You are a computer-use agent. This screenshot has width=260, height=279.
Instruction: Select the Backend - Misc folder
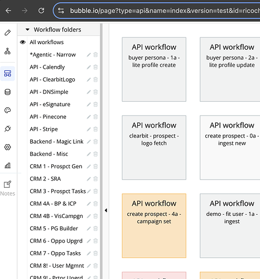(x=49, y=154)
